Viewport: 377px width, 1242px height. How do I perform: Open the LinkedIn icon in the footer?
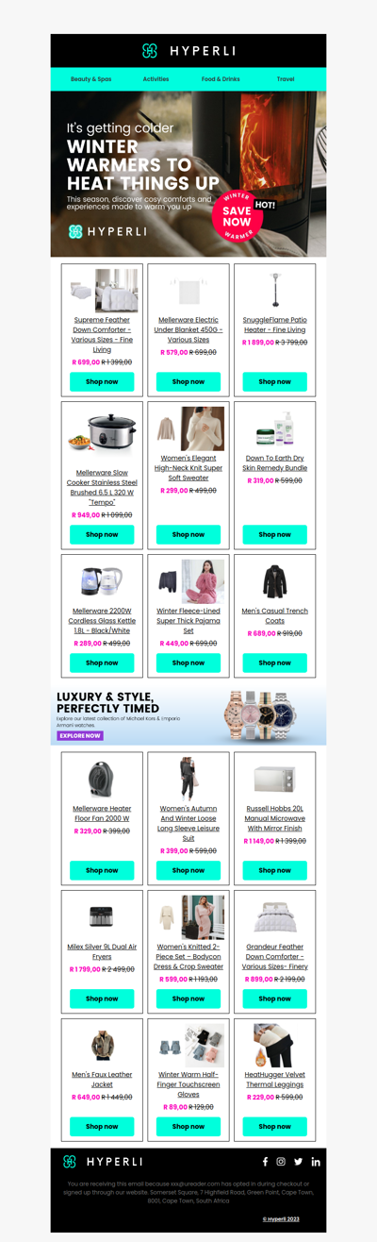pyautogui.click(x=316, y=1162)
